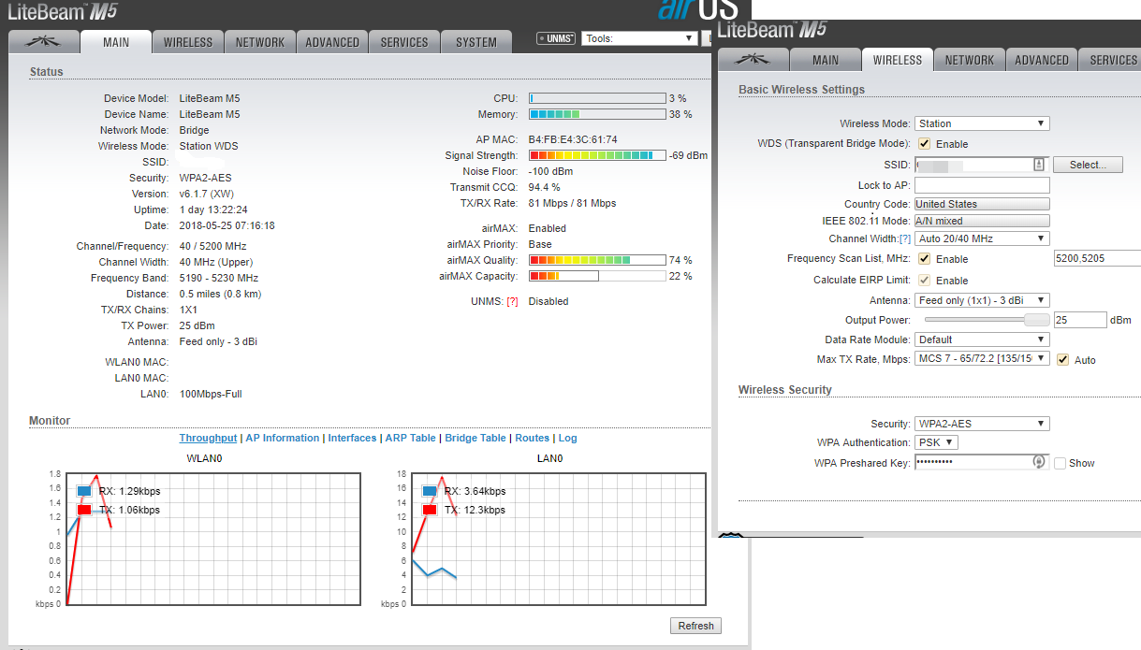Click the Output Power value field showing 25
Image resolution: width=1141 pixels, height=650 pixels.
tap(1079, 320)
